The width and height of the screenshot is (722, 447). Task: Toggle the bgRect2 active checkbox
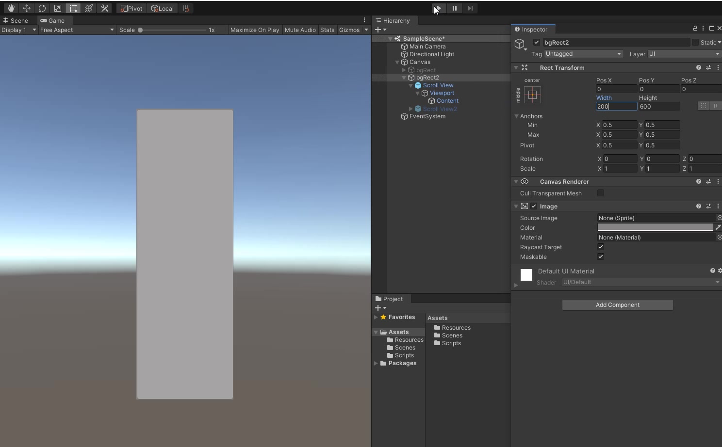[536, 43]
